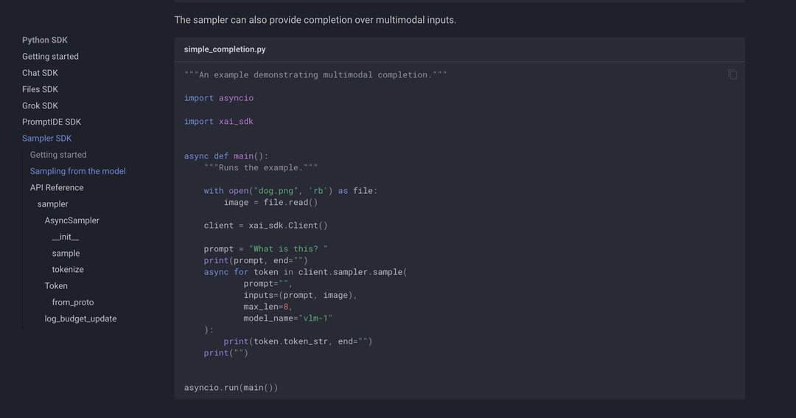Image resolution: width=796 pixels, height=418 pixels.
Task: Go to top-level Getting started page
Action: 50,57
